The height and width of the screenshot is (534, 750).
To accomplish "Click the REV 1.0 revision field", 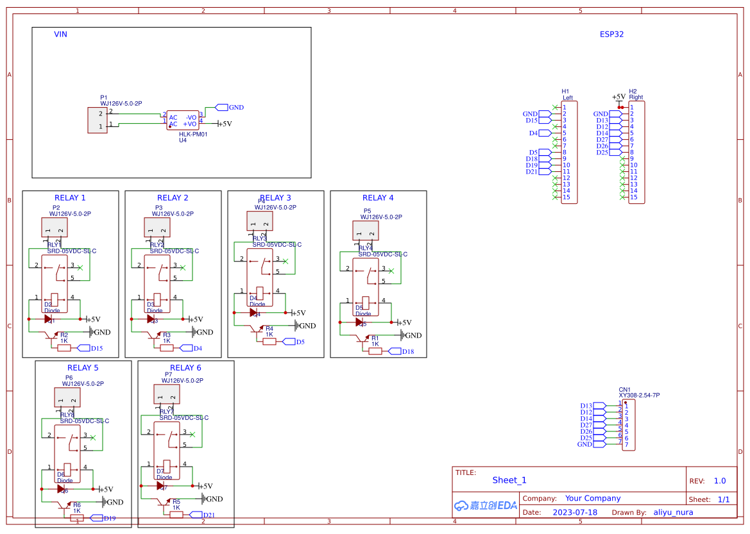I will (x=719, y=480).
